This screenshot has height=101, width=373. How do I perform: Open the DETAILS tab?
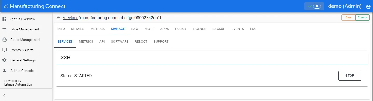click(78, 29)
